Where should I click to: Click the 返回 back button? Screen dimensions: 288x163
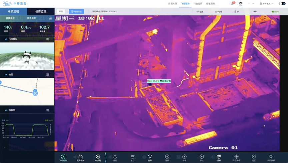[x=61, y=12]
